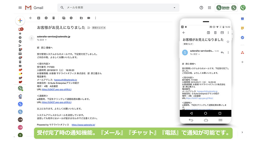This screenshot has height=142, width=262.
Task: Open the green account avatar
Action: 243,8
